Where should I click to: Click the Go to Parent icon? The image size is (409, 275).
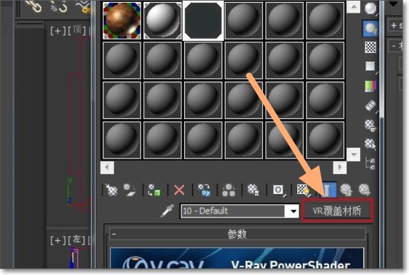click(x=347, y=190)
